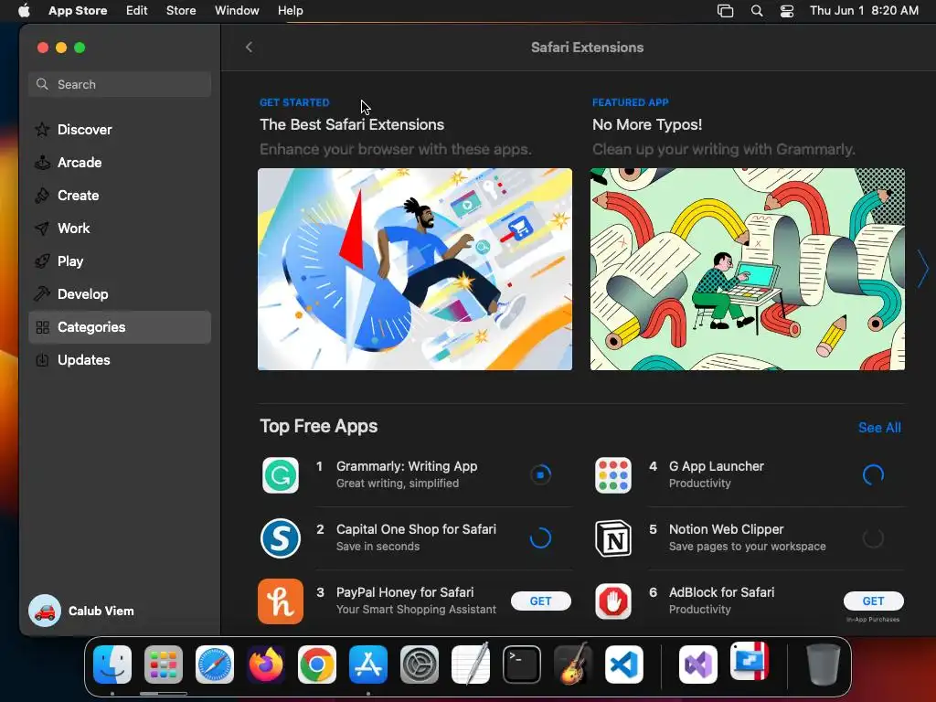Go back with the chevron button
Image resolution: width=936 pixels, height=702 pixels.
click(249, 48)
